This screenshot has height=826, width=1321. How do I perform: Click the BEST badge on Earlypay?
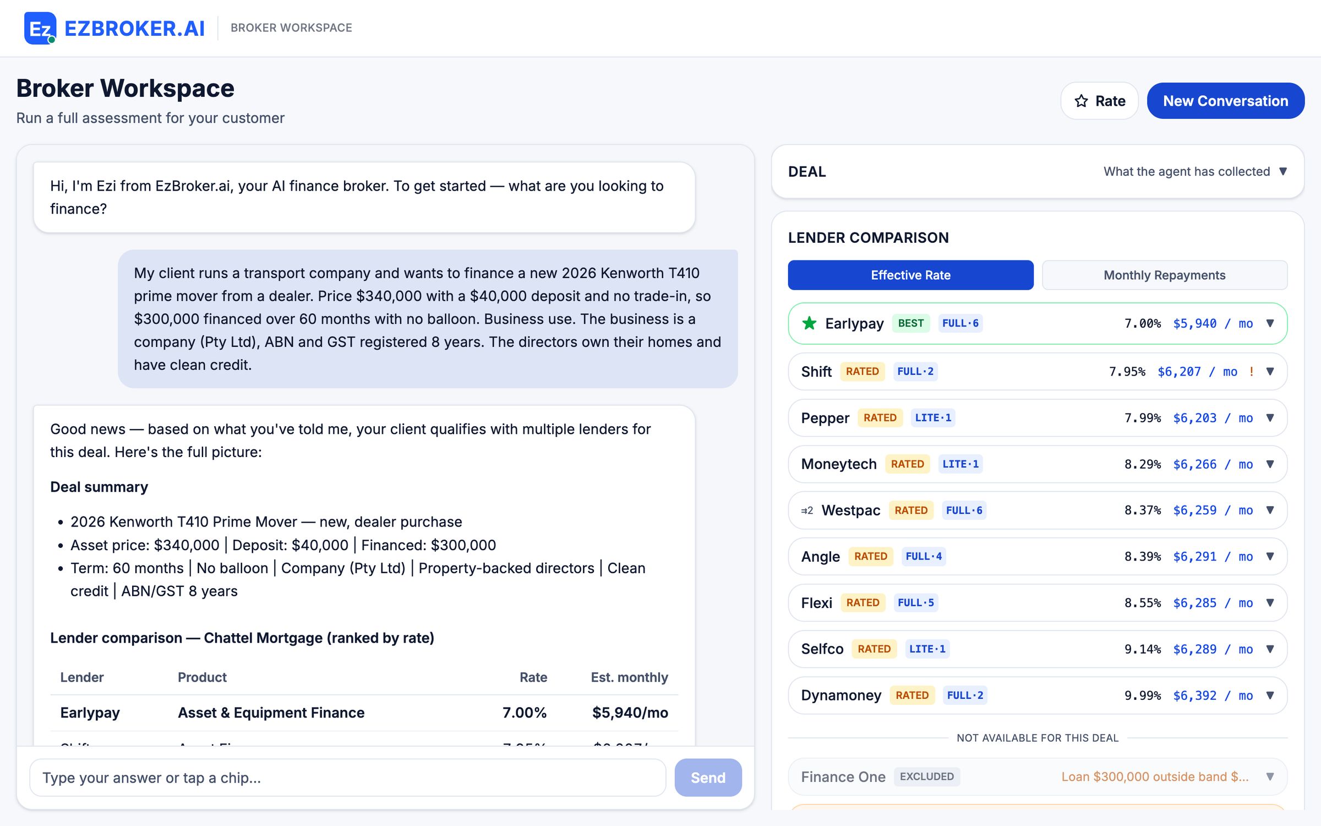tap(911, 323)
